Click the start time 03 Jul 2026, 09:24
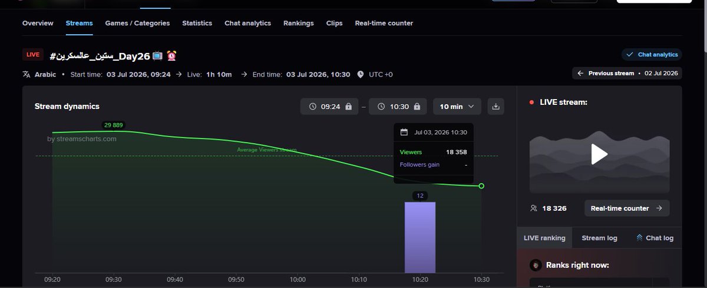This screenshot has width=707, height=288. point(138,75)
